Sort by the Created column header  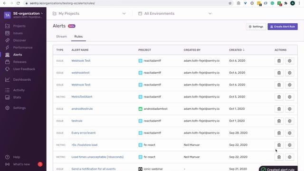point(237,50)
